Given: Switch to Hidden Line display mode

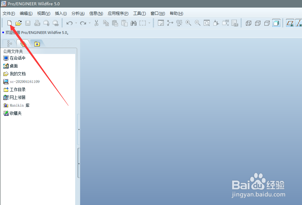Looking at the screenshot, I should (x=258, y=23).
